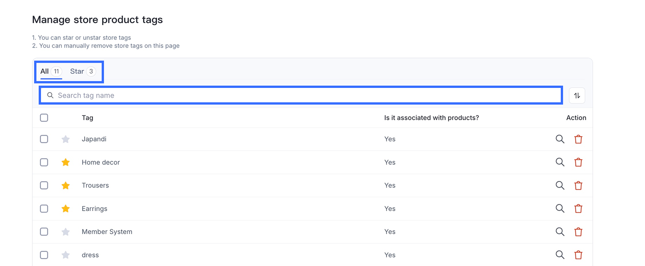Screen dimensions: 645x266
Task: Click trash icon in Member System row
Action: [578, 232]
